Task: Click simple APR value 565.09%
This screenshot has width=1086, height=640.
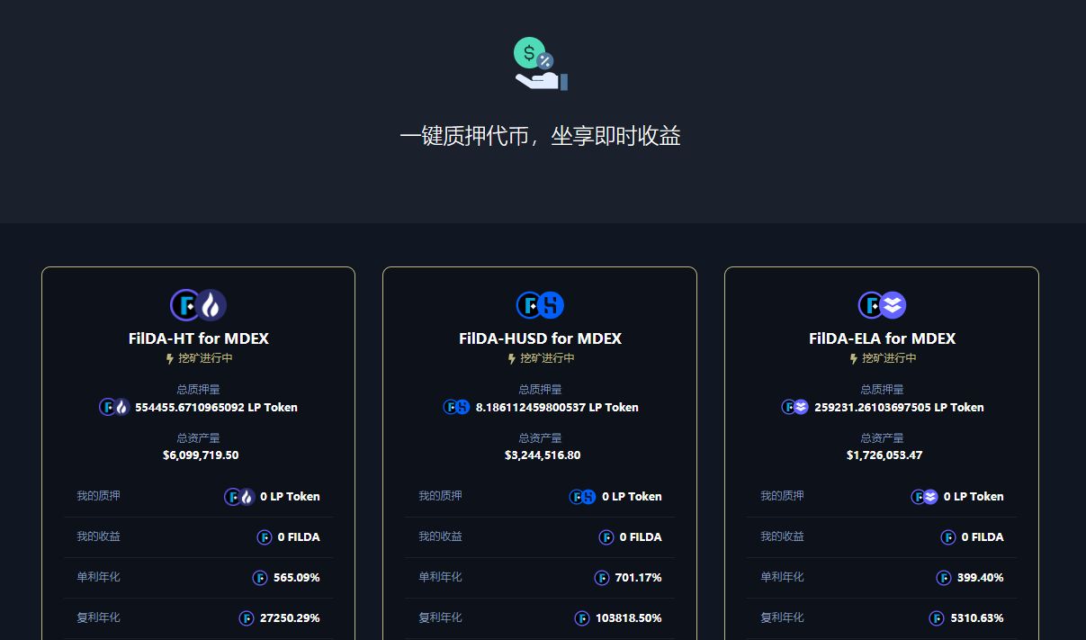Action: (x=297, y=577)
